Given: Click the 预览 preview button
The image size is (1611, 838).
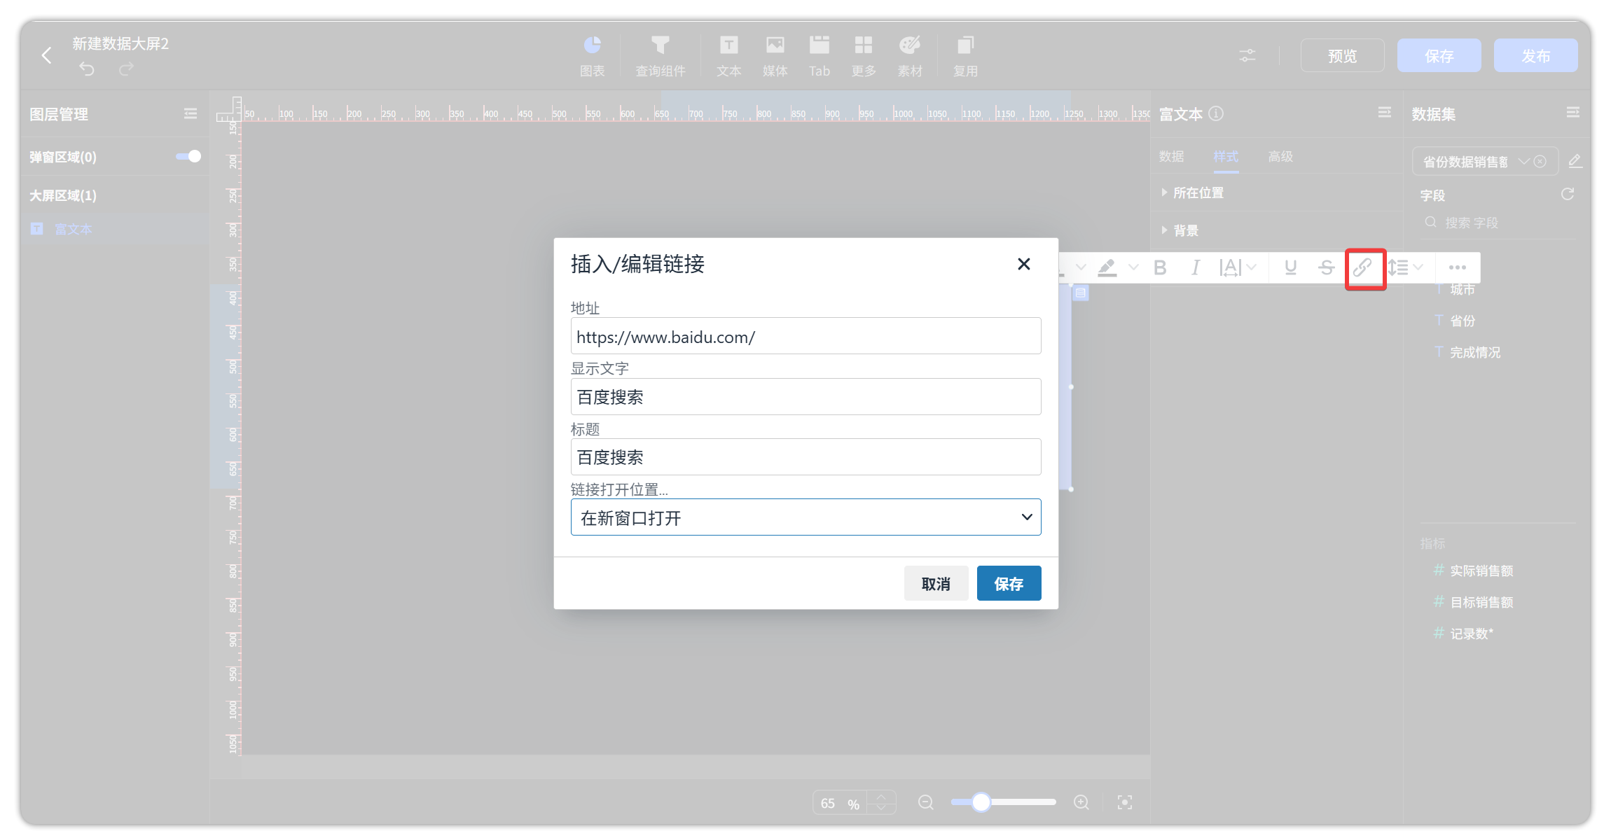Looking at the screenshot, I should [1342, 55].
